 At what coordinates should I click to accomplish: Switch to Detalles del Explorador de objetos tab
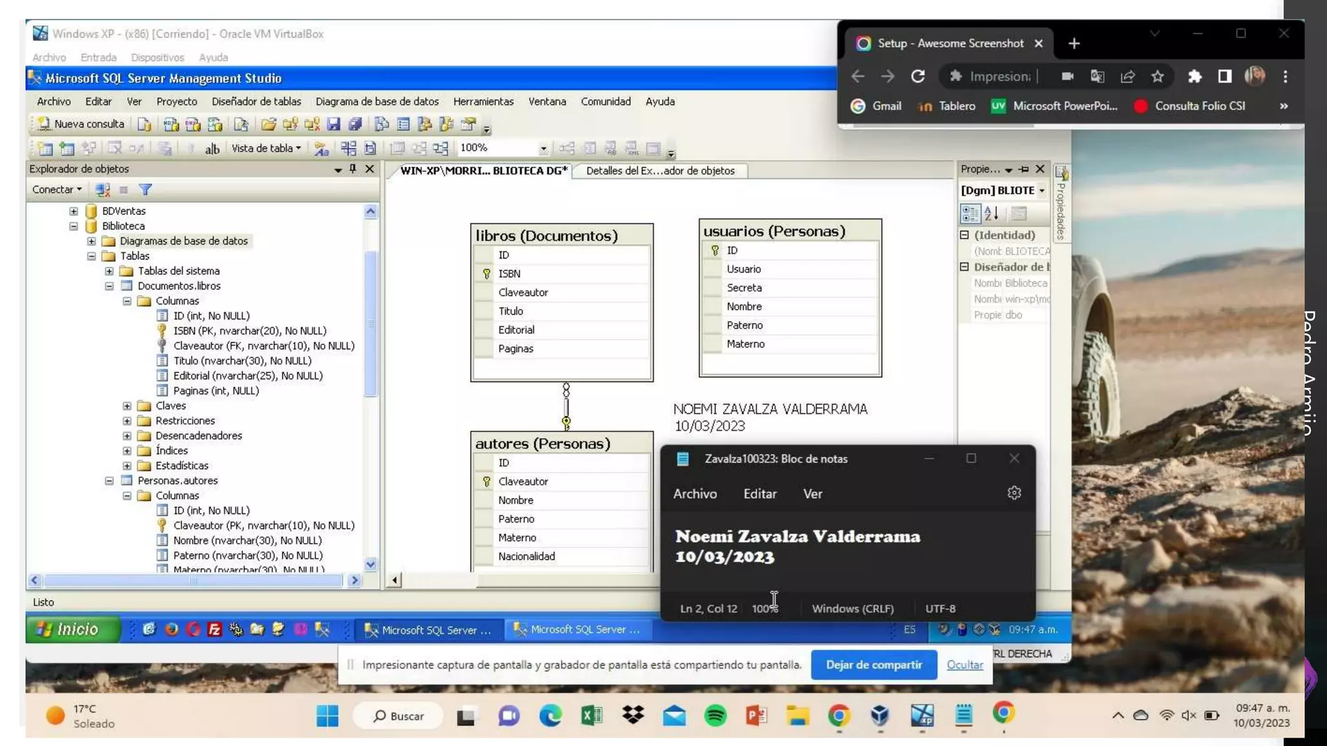(660, 171)
